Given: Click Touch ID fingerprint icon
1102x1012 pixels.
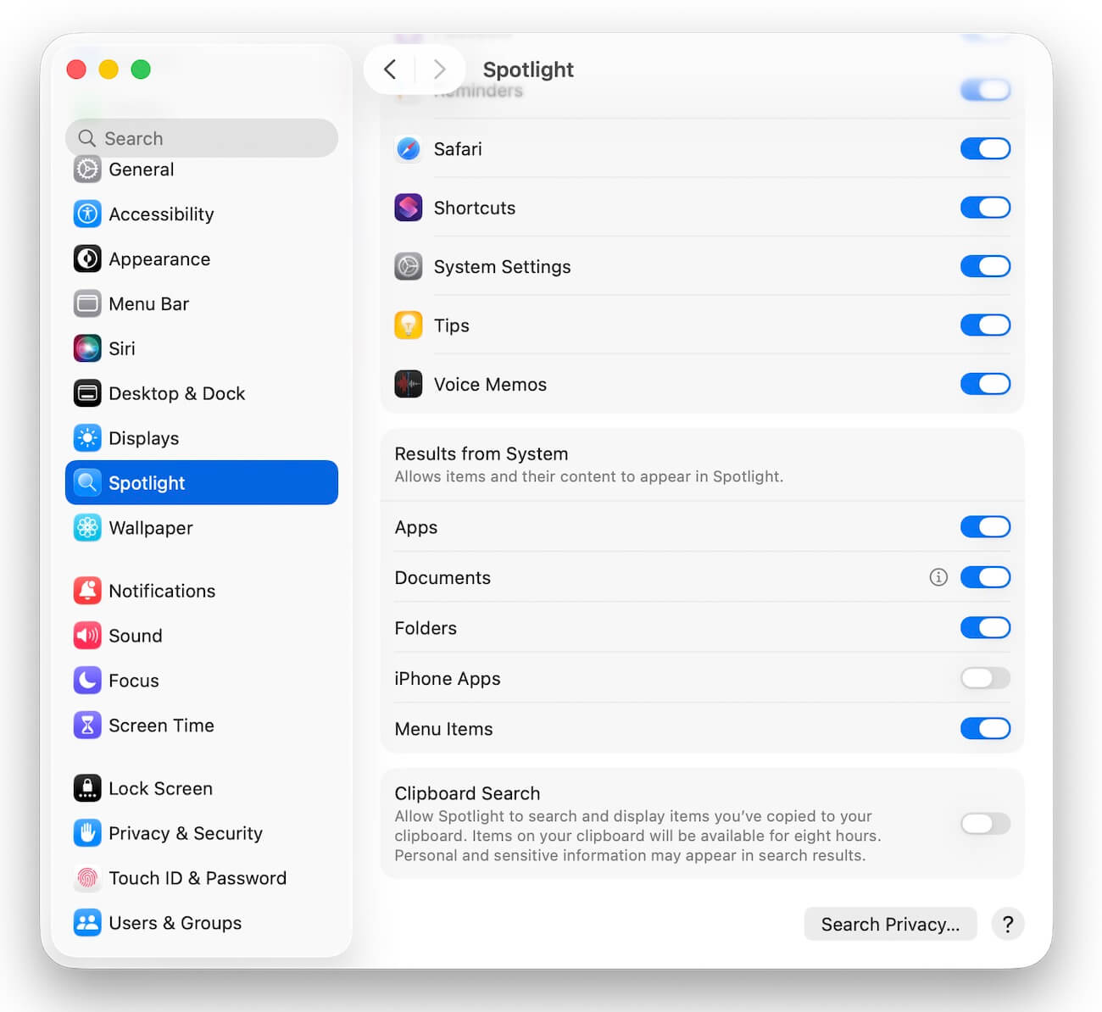Looking at the screenshot, I should 87,878.
